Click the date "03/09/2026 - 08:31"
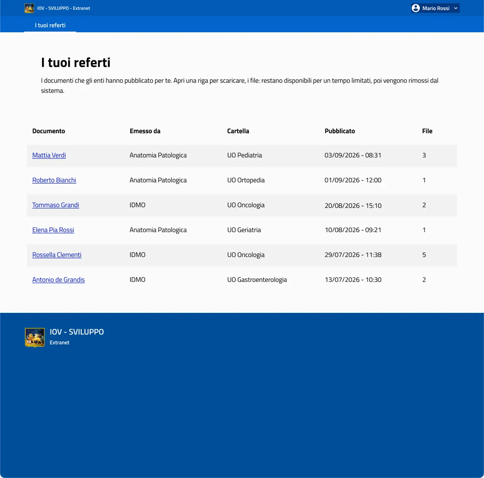 (353, 155)
